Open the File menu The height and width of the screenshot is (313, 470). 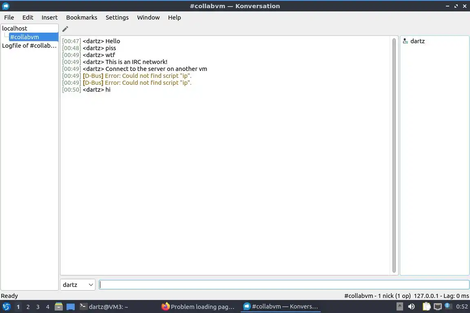pos(9,18)
